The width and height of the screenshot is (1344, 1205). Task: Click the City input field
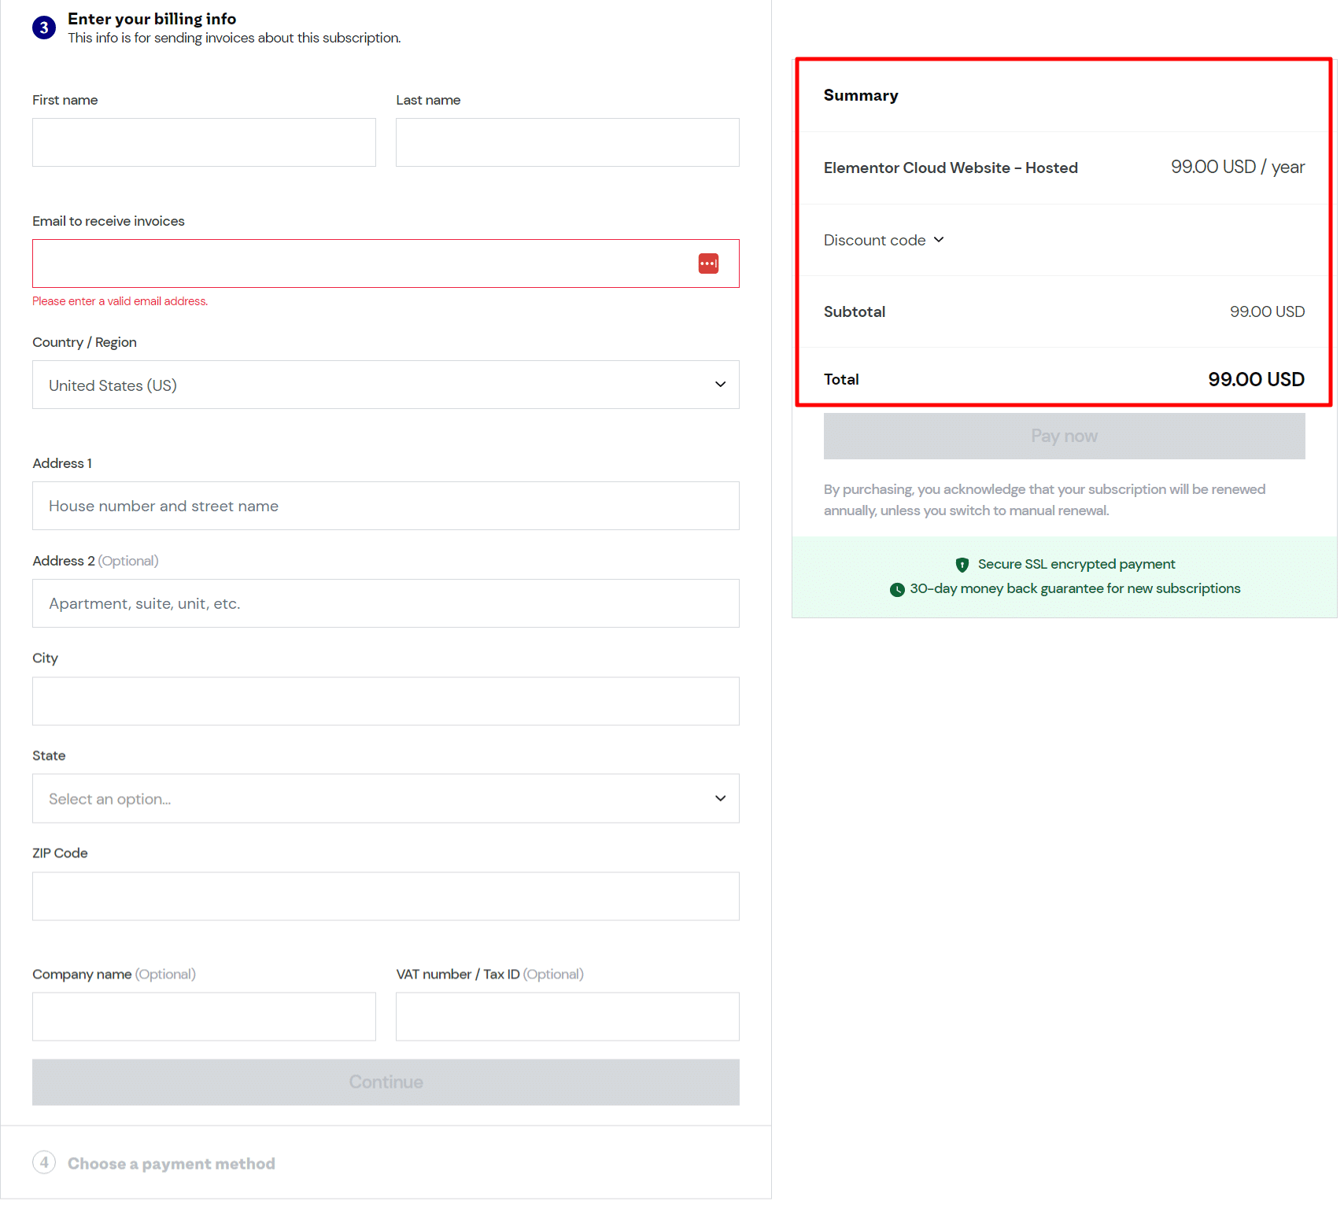tap(386, 701)
